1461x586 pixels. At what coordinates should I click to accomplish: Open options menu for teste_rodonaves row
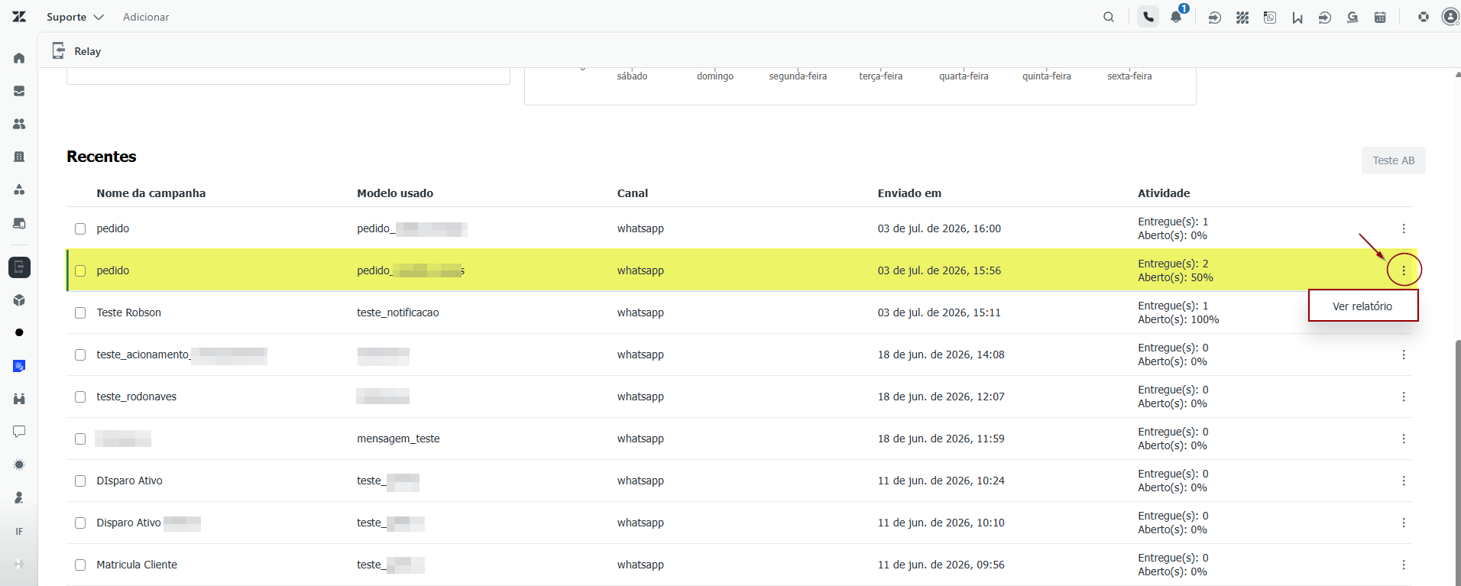point(1404,397)
